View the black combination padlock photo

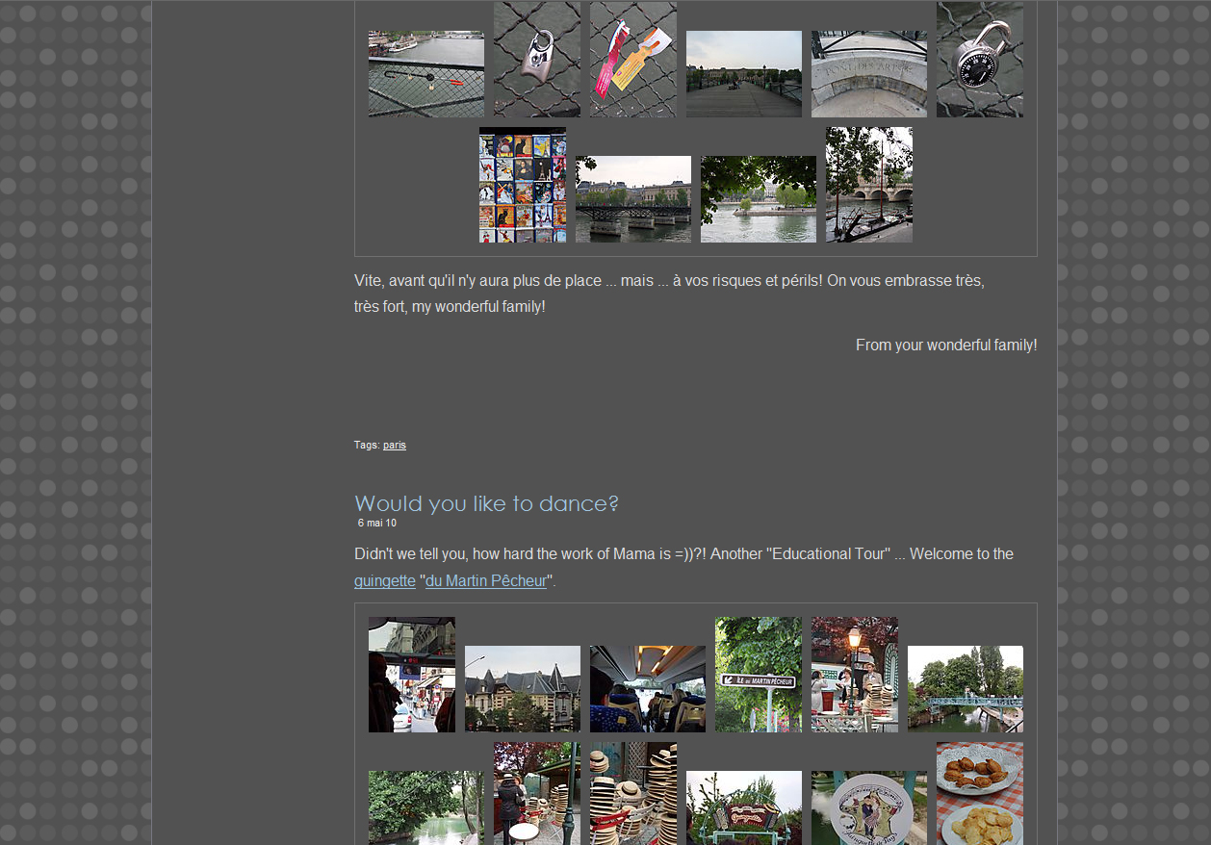coord(979,60)
